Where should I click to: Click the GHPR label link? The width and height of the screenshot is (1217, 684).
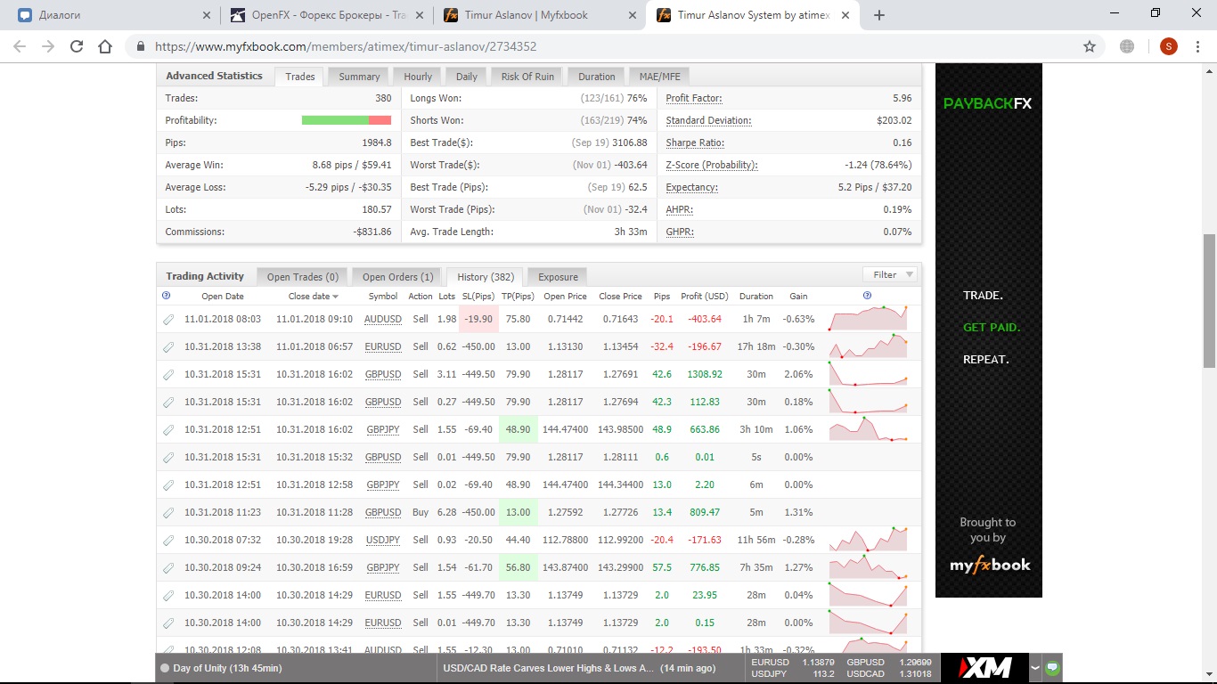click(x=679, y=232)
